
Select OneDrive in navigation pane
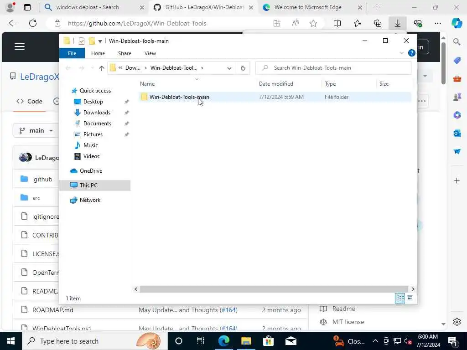91,171
